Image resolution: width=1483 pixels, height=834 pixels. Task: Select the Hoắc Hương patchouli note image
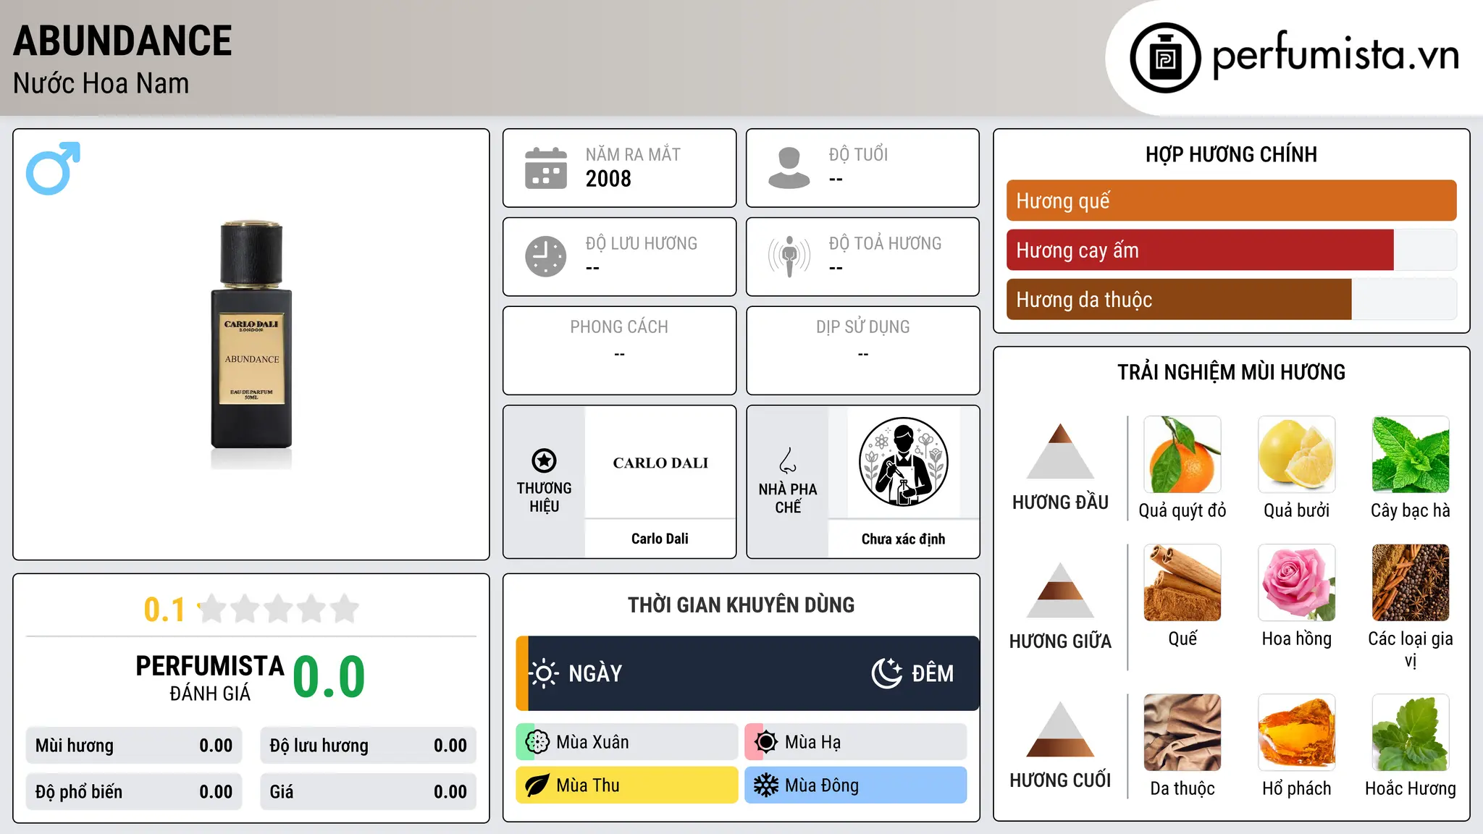pos(1411,733)
